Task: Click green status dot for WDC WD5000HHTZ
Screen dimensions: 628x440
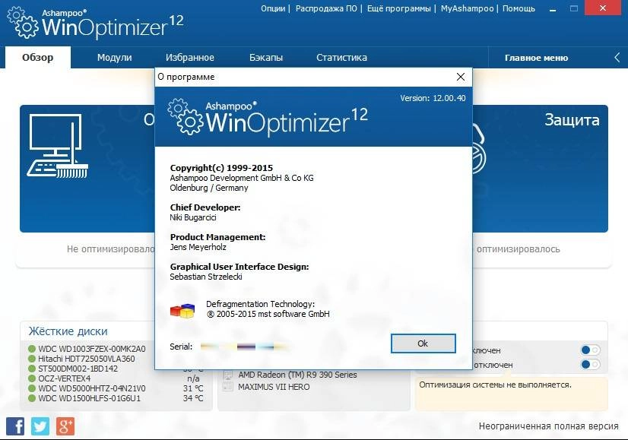Action: pos(32,388)
